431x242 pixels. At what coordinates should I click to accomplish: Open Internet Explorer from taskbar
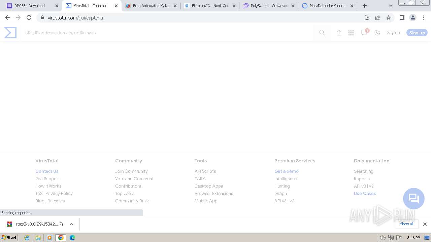tap(27, 238)
